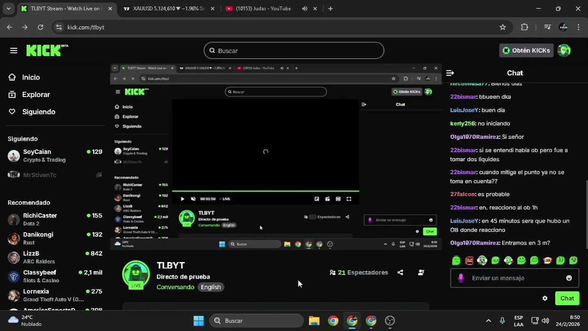Click username 27falcon in chat
Image resolution: width=588 pixels, height=331 pixels.
tap(463, 194)
